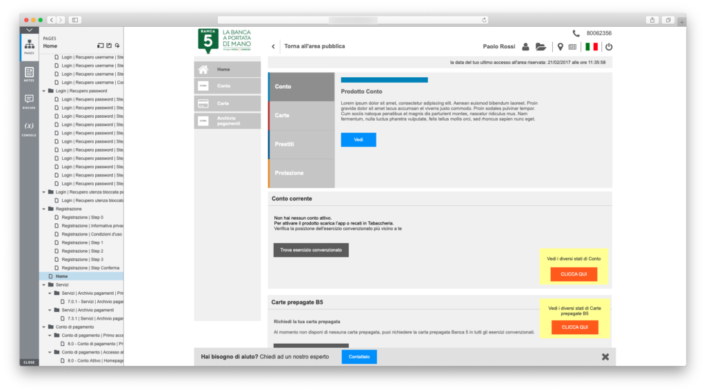Switch to the Prestiti product tab

point(301,144)
